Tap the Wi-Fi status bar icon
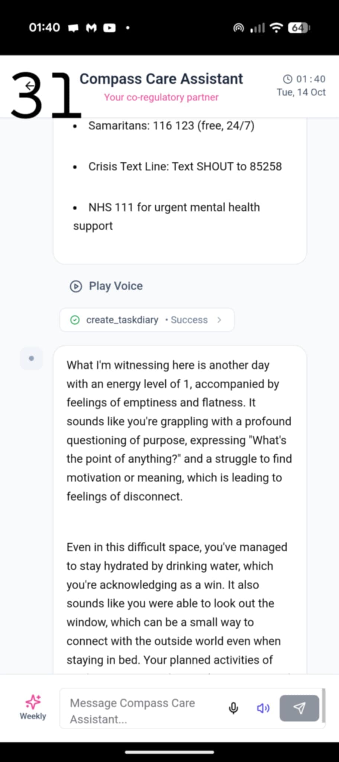 tap(276, 28)
